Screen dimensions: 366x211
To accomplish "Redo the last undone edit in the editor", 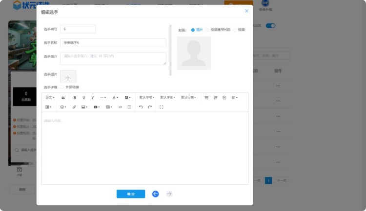I will coord(150,107).
